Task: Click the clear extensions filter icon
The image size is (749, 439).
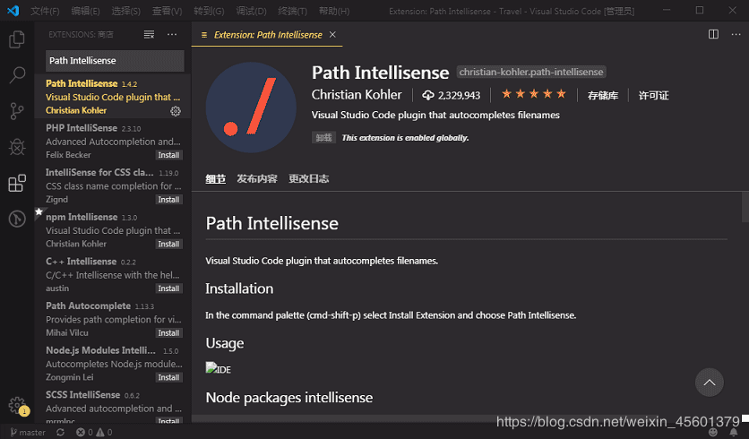Action: [150, 34]
